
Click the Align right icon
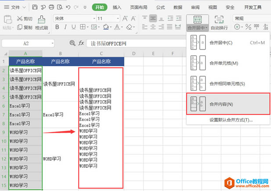pyautogui.click(x=161, y=27)
